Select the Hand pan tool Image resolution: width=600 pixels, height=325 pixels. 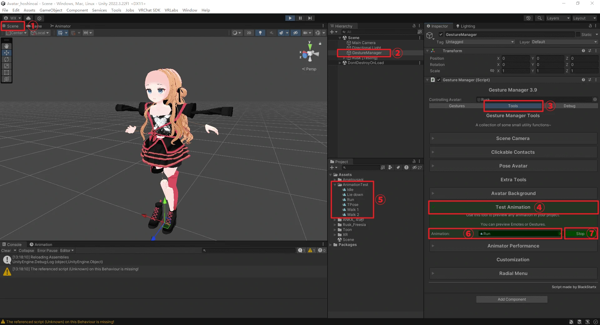pyautogui.click(x=7, y=46)
